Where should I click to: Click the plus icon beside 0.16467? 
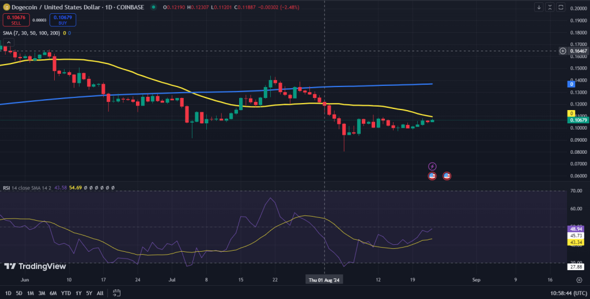point(562,51)
